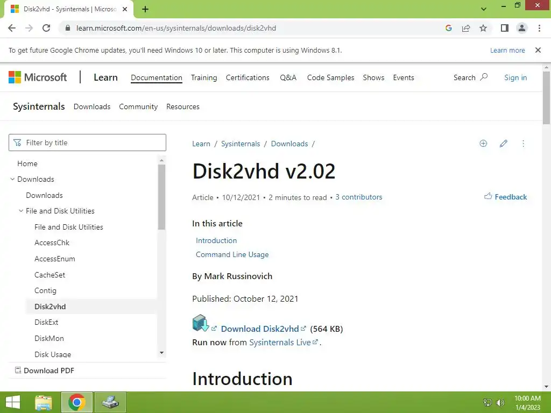The width and height of the screenshot is (551, 413).
Task: Open the Q&A menu item
Action: [288, 77]
